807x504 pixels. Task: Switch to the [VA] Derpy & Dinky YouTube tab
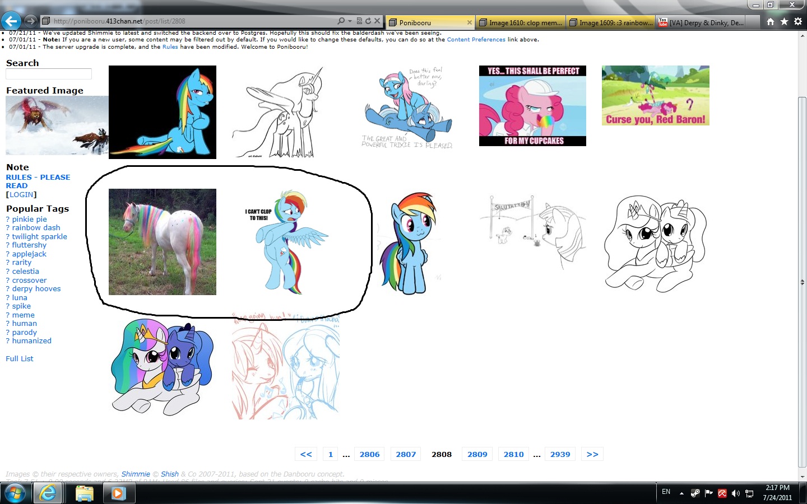pyautogui.click(x=701, y=22)
